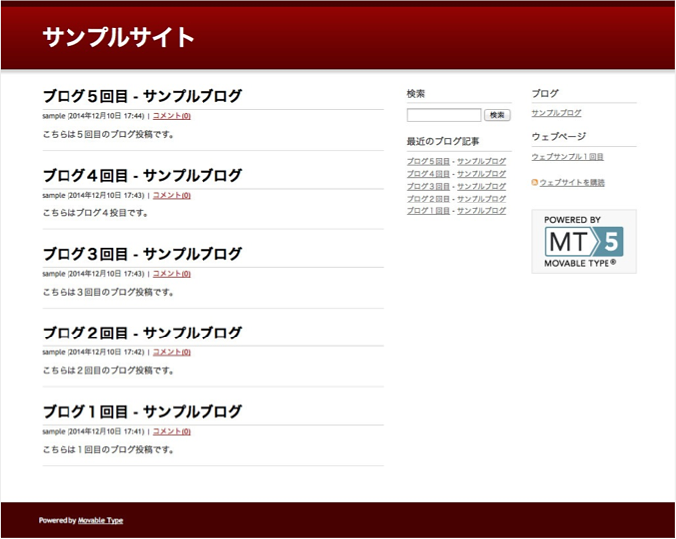Click サンプルブログ link next to sidebar ブログ４回目
The width and height of the screenshot is (676, 539).
pyautogui.click(x=481, y=174)
